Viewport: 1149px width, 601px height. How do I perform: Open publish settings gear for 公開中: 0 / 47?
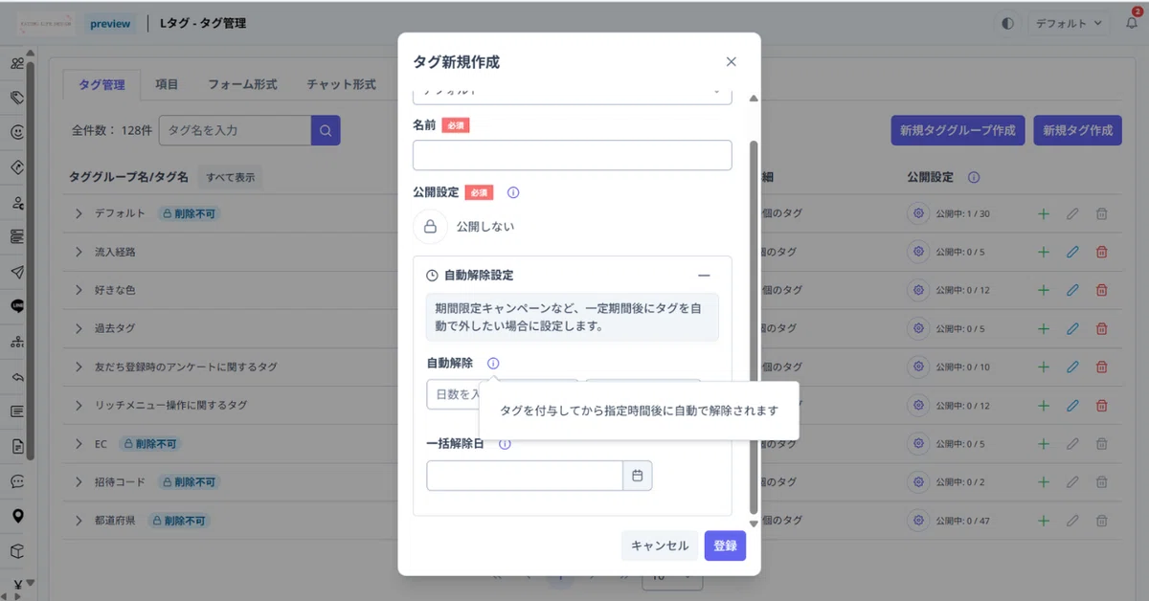tap(919, 521)
